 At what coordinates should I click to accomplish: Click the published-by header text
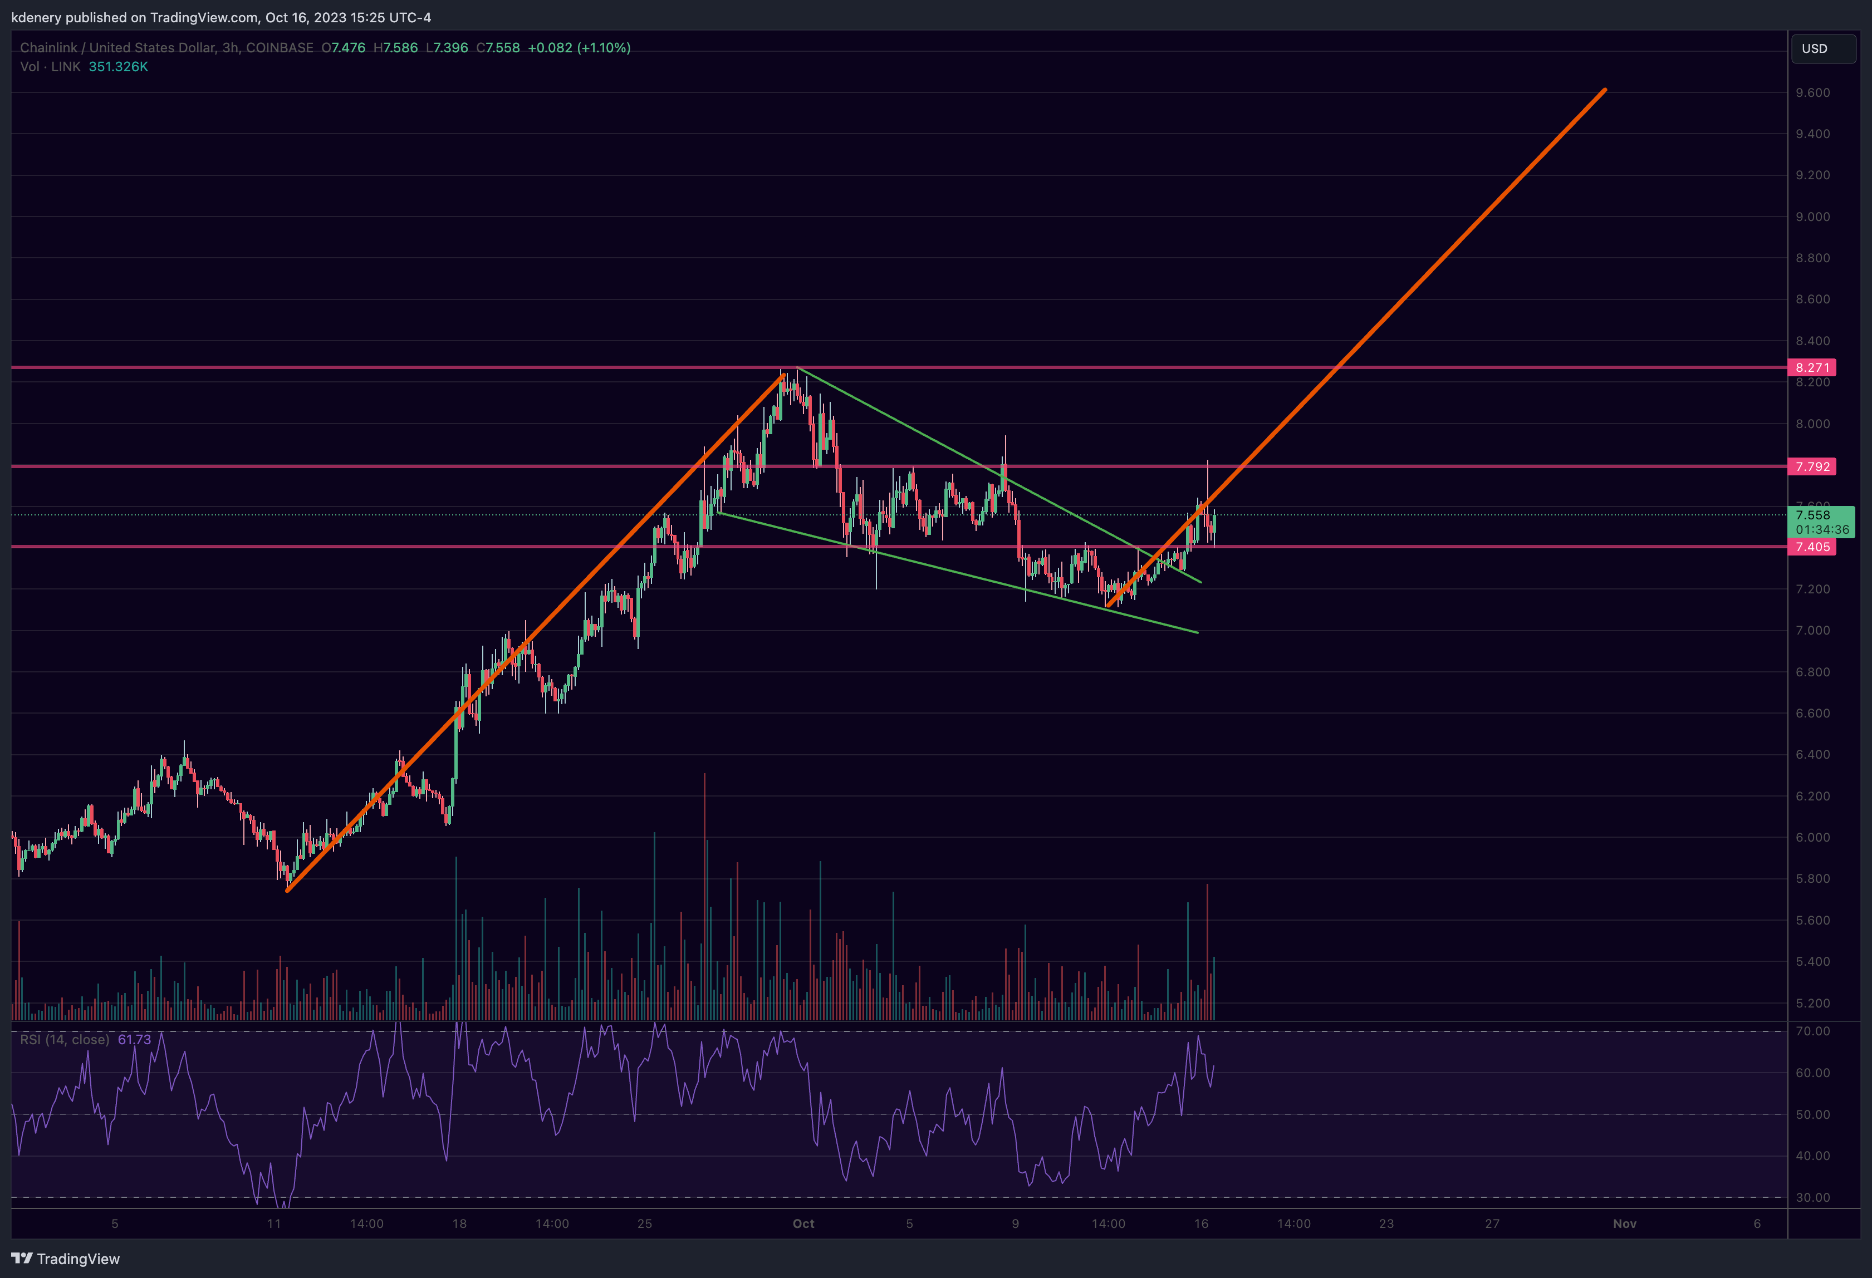(222, 17)
